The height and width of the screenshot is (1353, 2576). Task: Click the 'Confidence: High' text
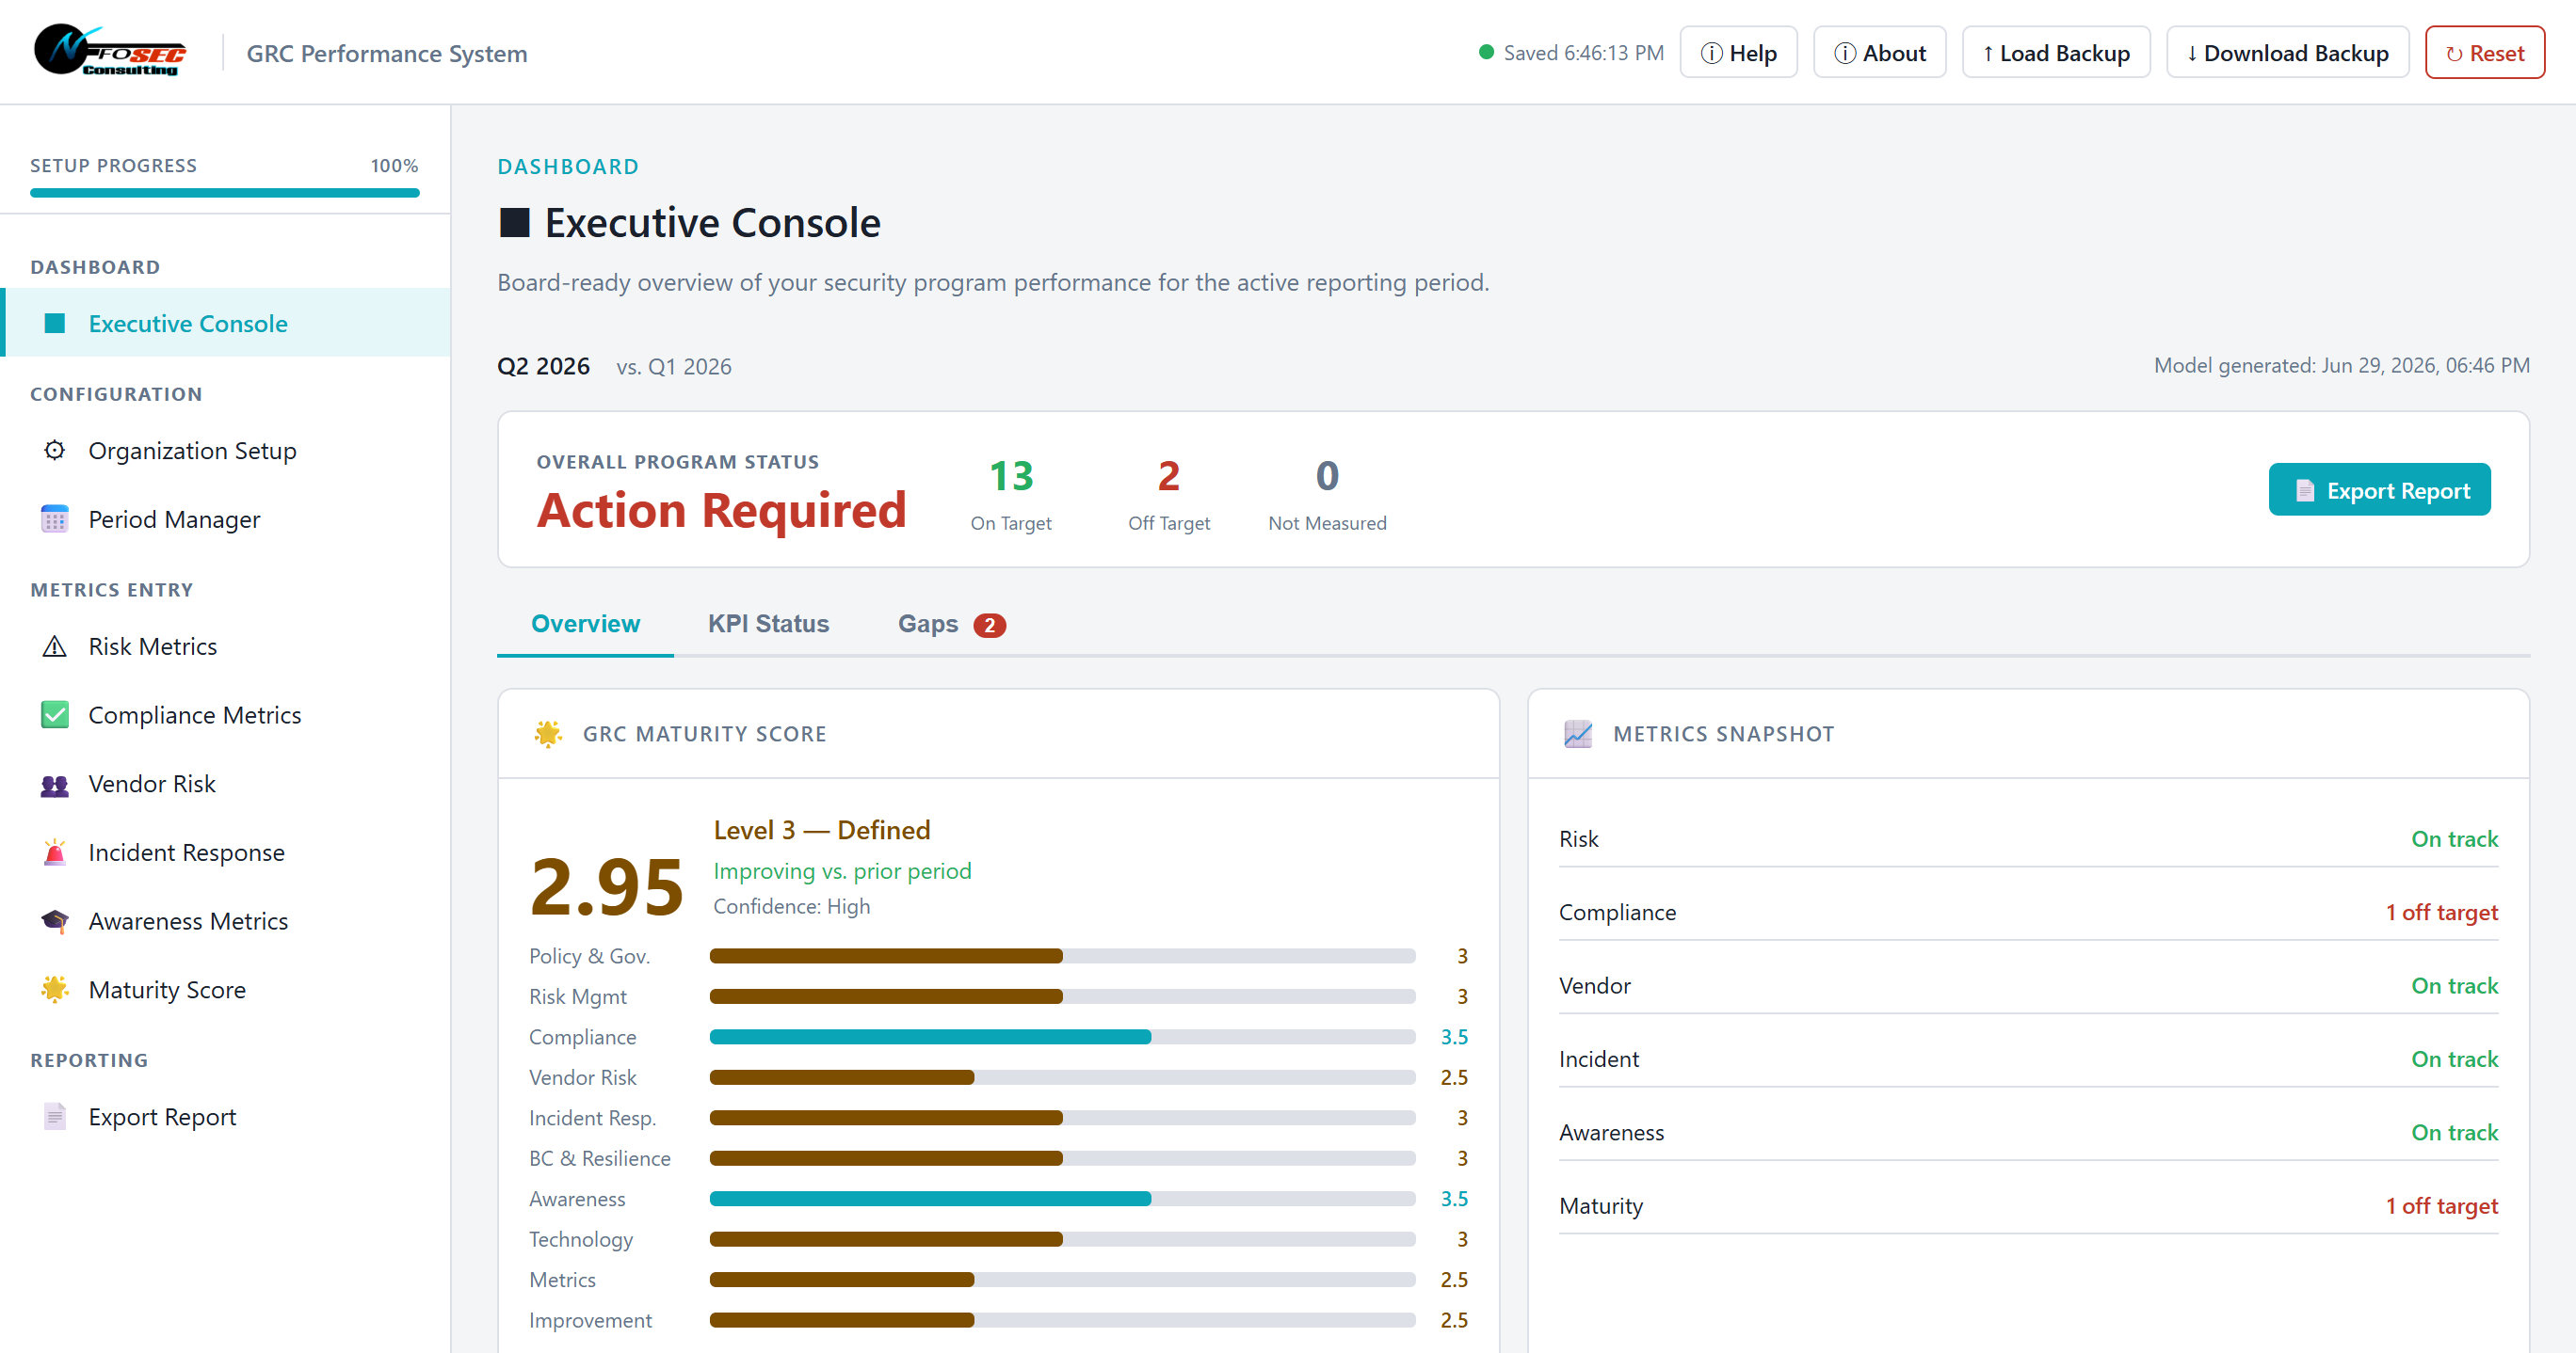(x=791, y=905)
